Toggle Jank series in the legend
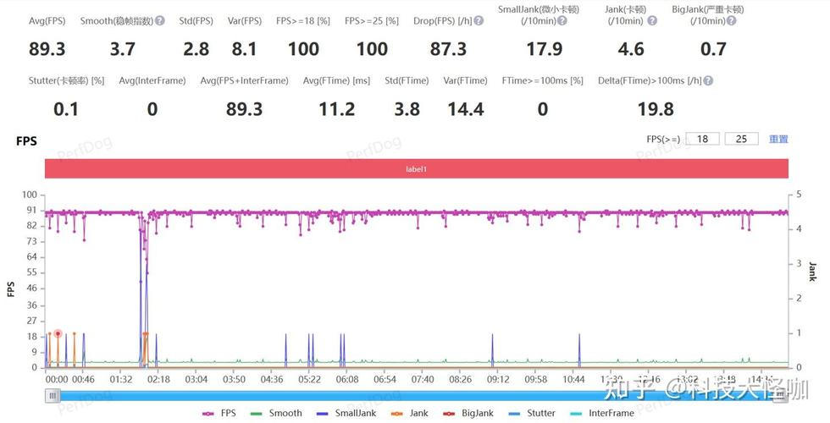 click(x=410, y=414)
